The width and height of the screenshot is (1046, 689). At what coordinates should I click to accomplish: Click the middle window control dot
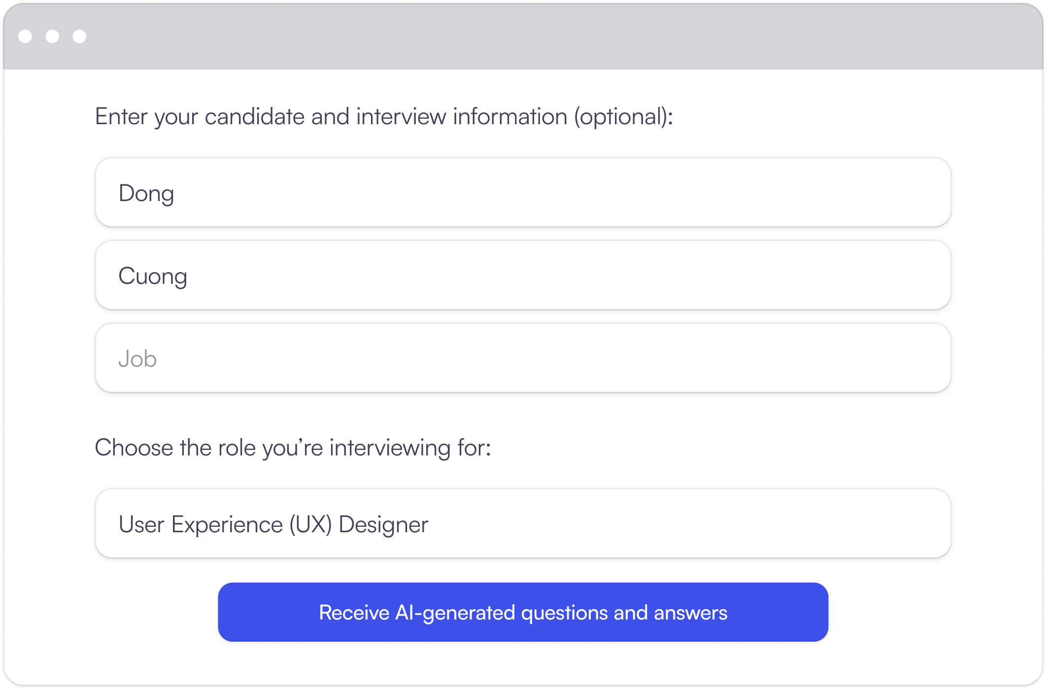[x=52, y=36]
